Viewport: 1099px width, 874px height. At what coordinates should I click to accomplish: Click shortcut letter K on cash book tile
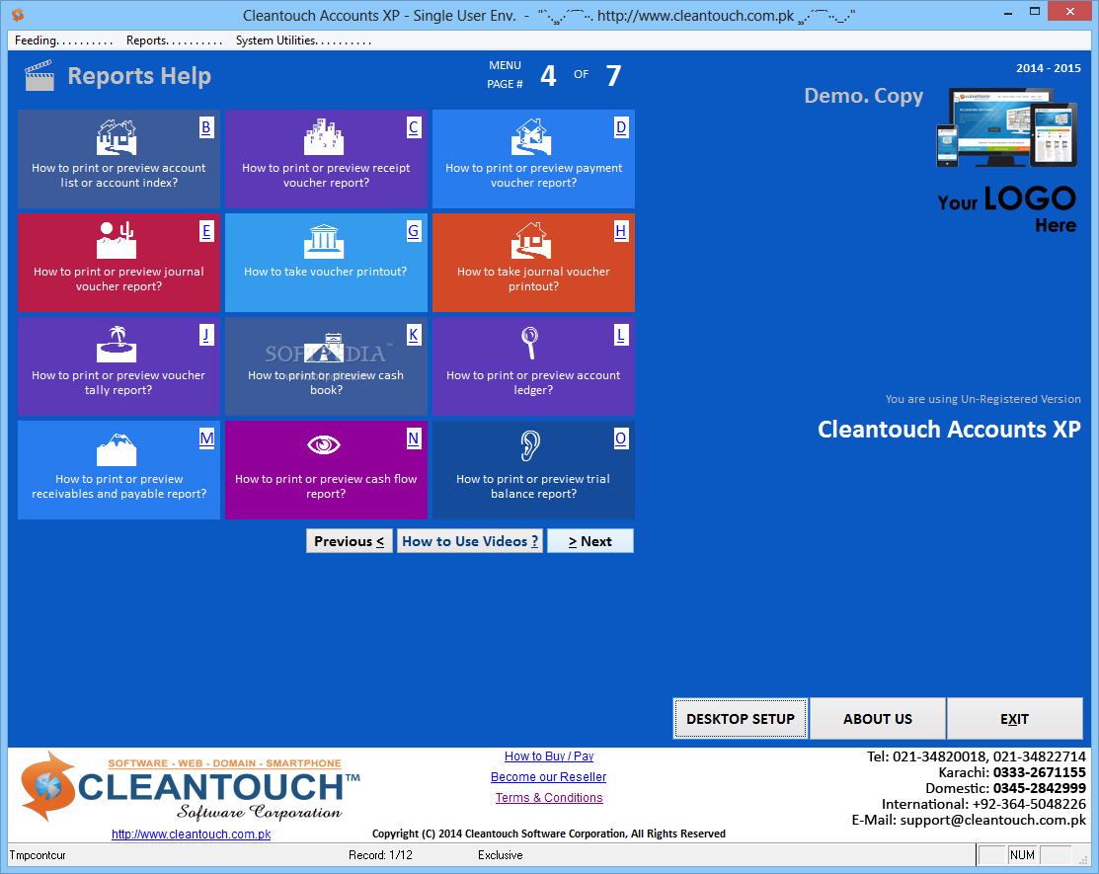coord(414,335)
